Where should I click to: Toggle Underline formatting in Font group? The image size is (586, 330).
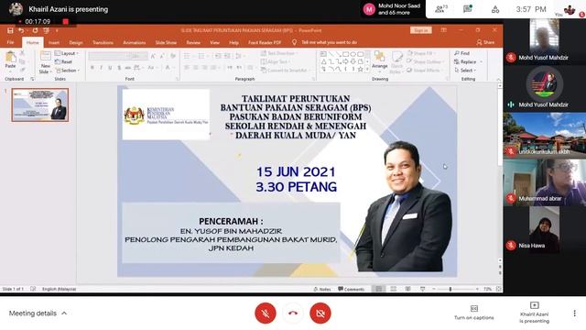point(110,68)
